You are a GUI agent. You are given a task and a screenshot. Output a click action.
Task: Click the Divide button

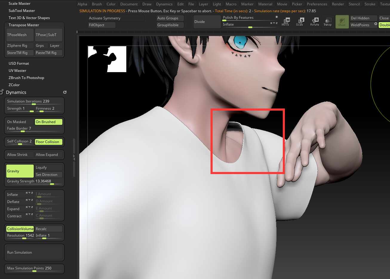pos(207,22)
